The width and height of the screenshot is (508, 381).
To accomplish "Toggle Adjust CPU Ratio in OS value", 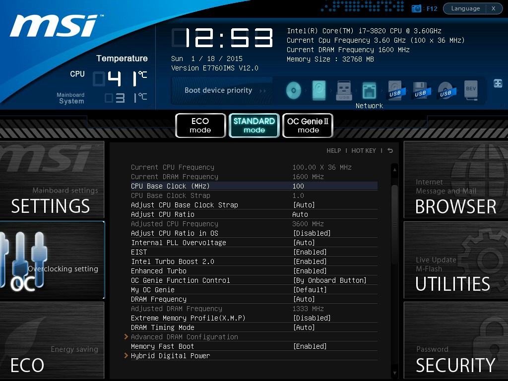I will coord(254,233).
